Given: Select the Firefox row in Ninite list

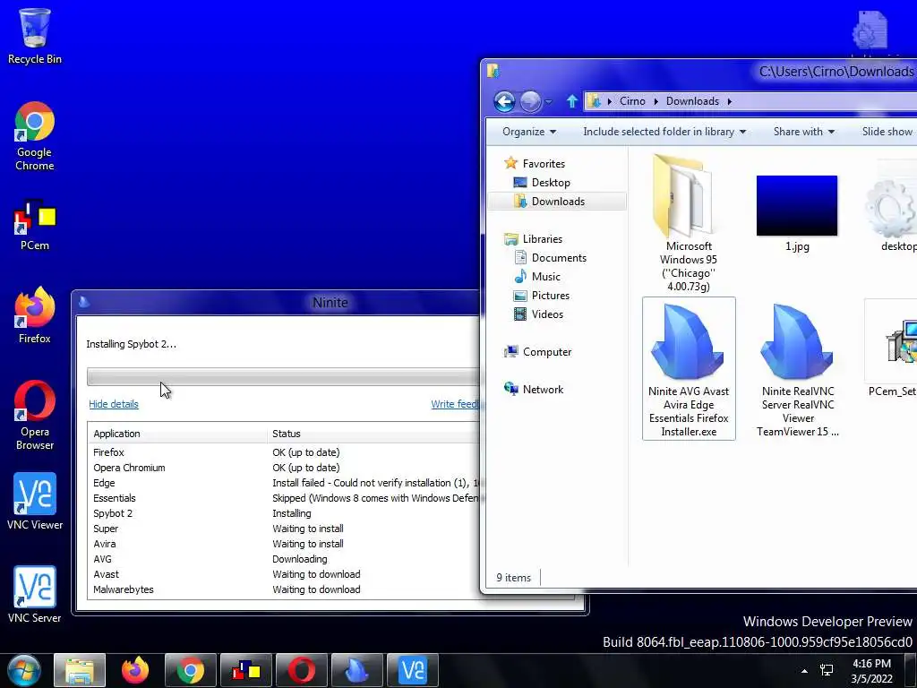Looking at the screenshot, I should click(x=284, y=452).
